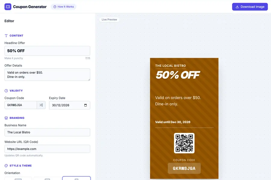Focus the Offer Details text area
271x180 pixels.
47,74
